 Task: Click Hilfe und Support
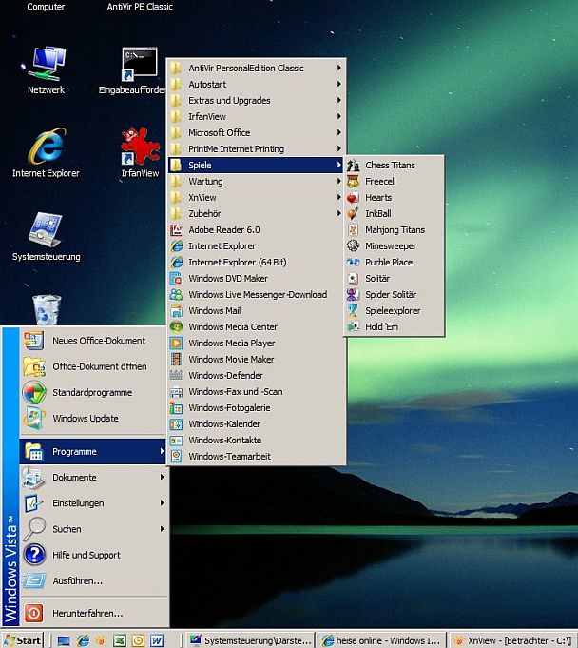pyautogui.click(x=93, y=555)
